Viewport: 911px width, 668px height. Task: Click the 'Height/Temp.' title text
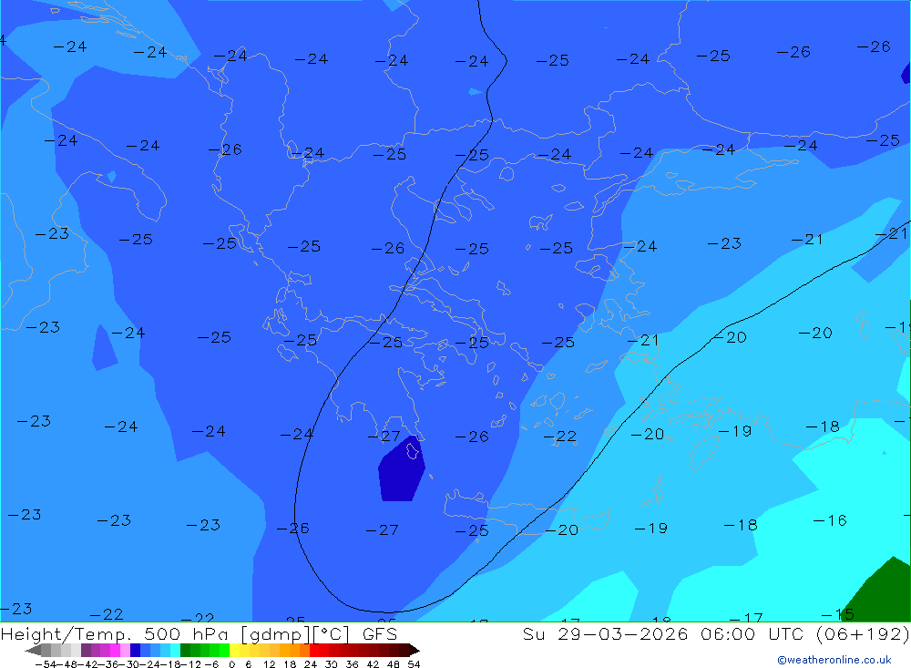click(x=66, y=633)
